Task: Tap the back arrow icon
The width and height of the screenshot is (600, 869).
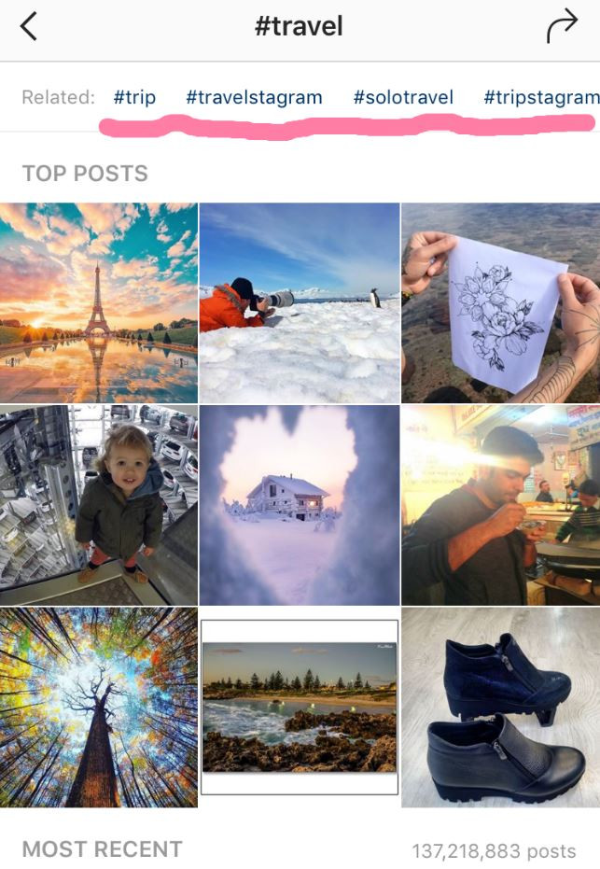Action: point(28,26)
